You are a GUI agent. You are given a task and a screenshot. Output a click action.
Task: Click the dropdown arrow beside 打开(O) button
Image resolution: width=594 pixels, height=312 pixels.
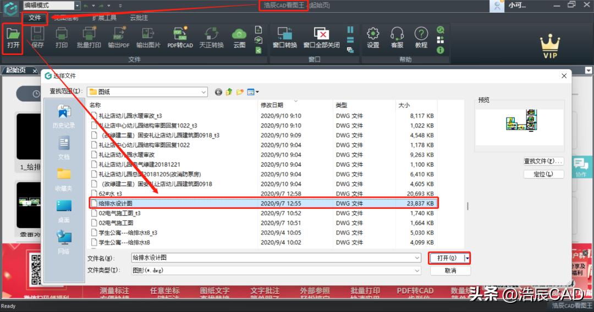pyautogui.click(x=467, y=258)
